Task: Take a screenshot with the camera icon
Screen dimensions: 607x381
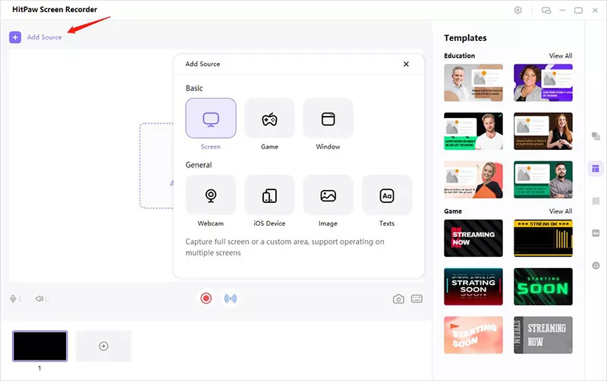Action: pyautogui.click(x=398, y=299)
